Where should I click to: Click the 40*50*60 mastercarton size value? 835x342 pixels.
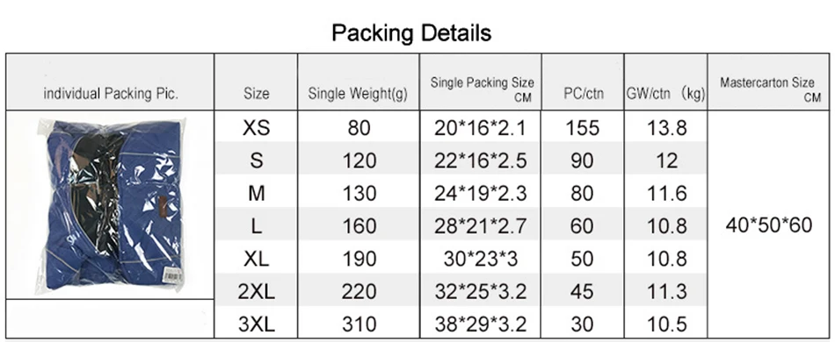click(x=769, y=225)
